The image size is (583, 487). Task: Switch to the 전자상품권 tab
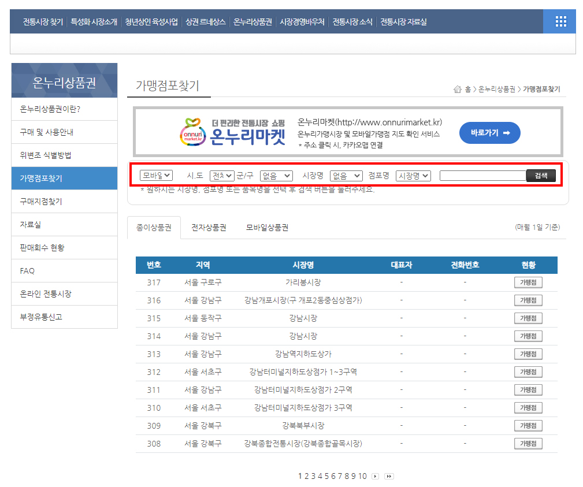coord(209,227)
